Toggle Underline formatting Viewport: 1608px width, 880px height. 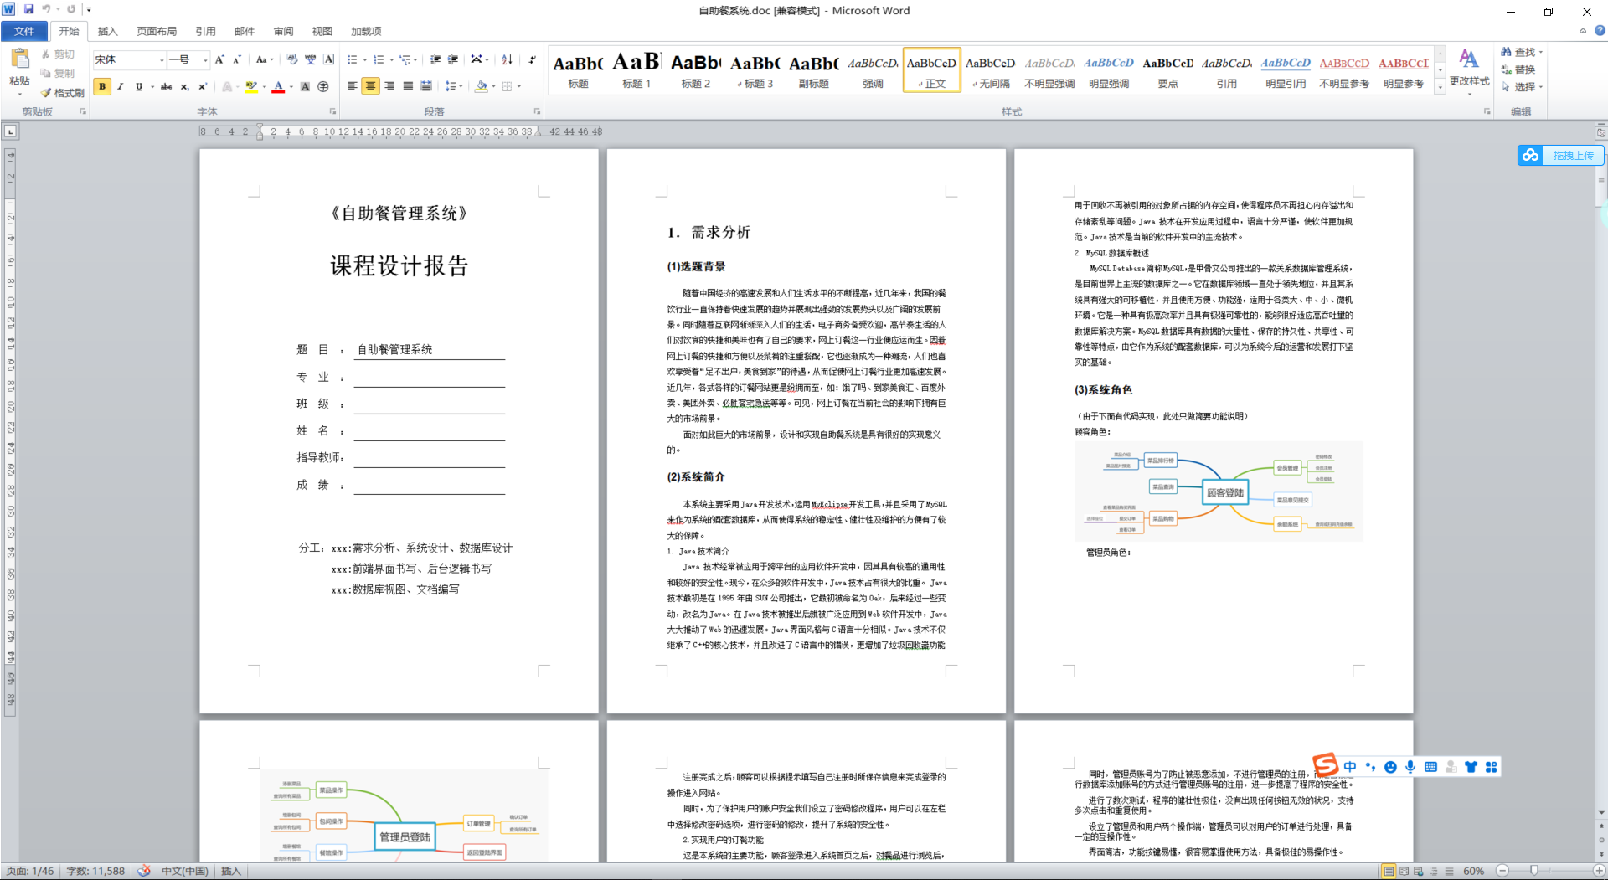pyautogui.click(x=138, y=86)
